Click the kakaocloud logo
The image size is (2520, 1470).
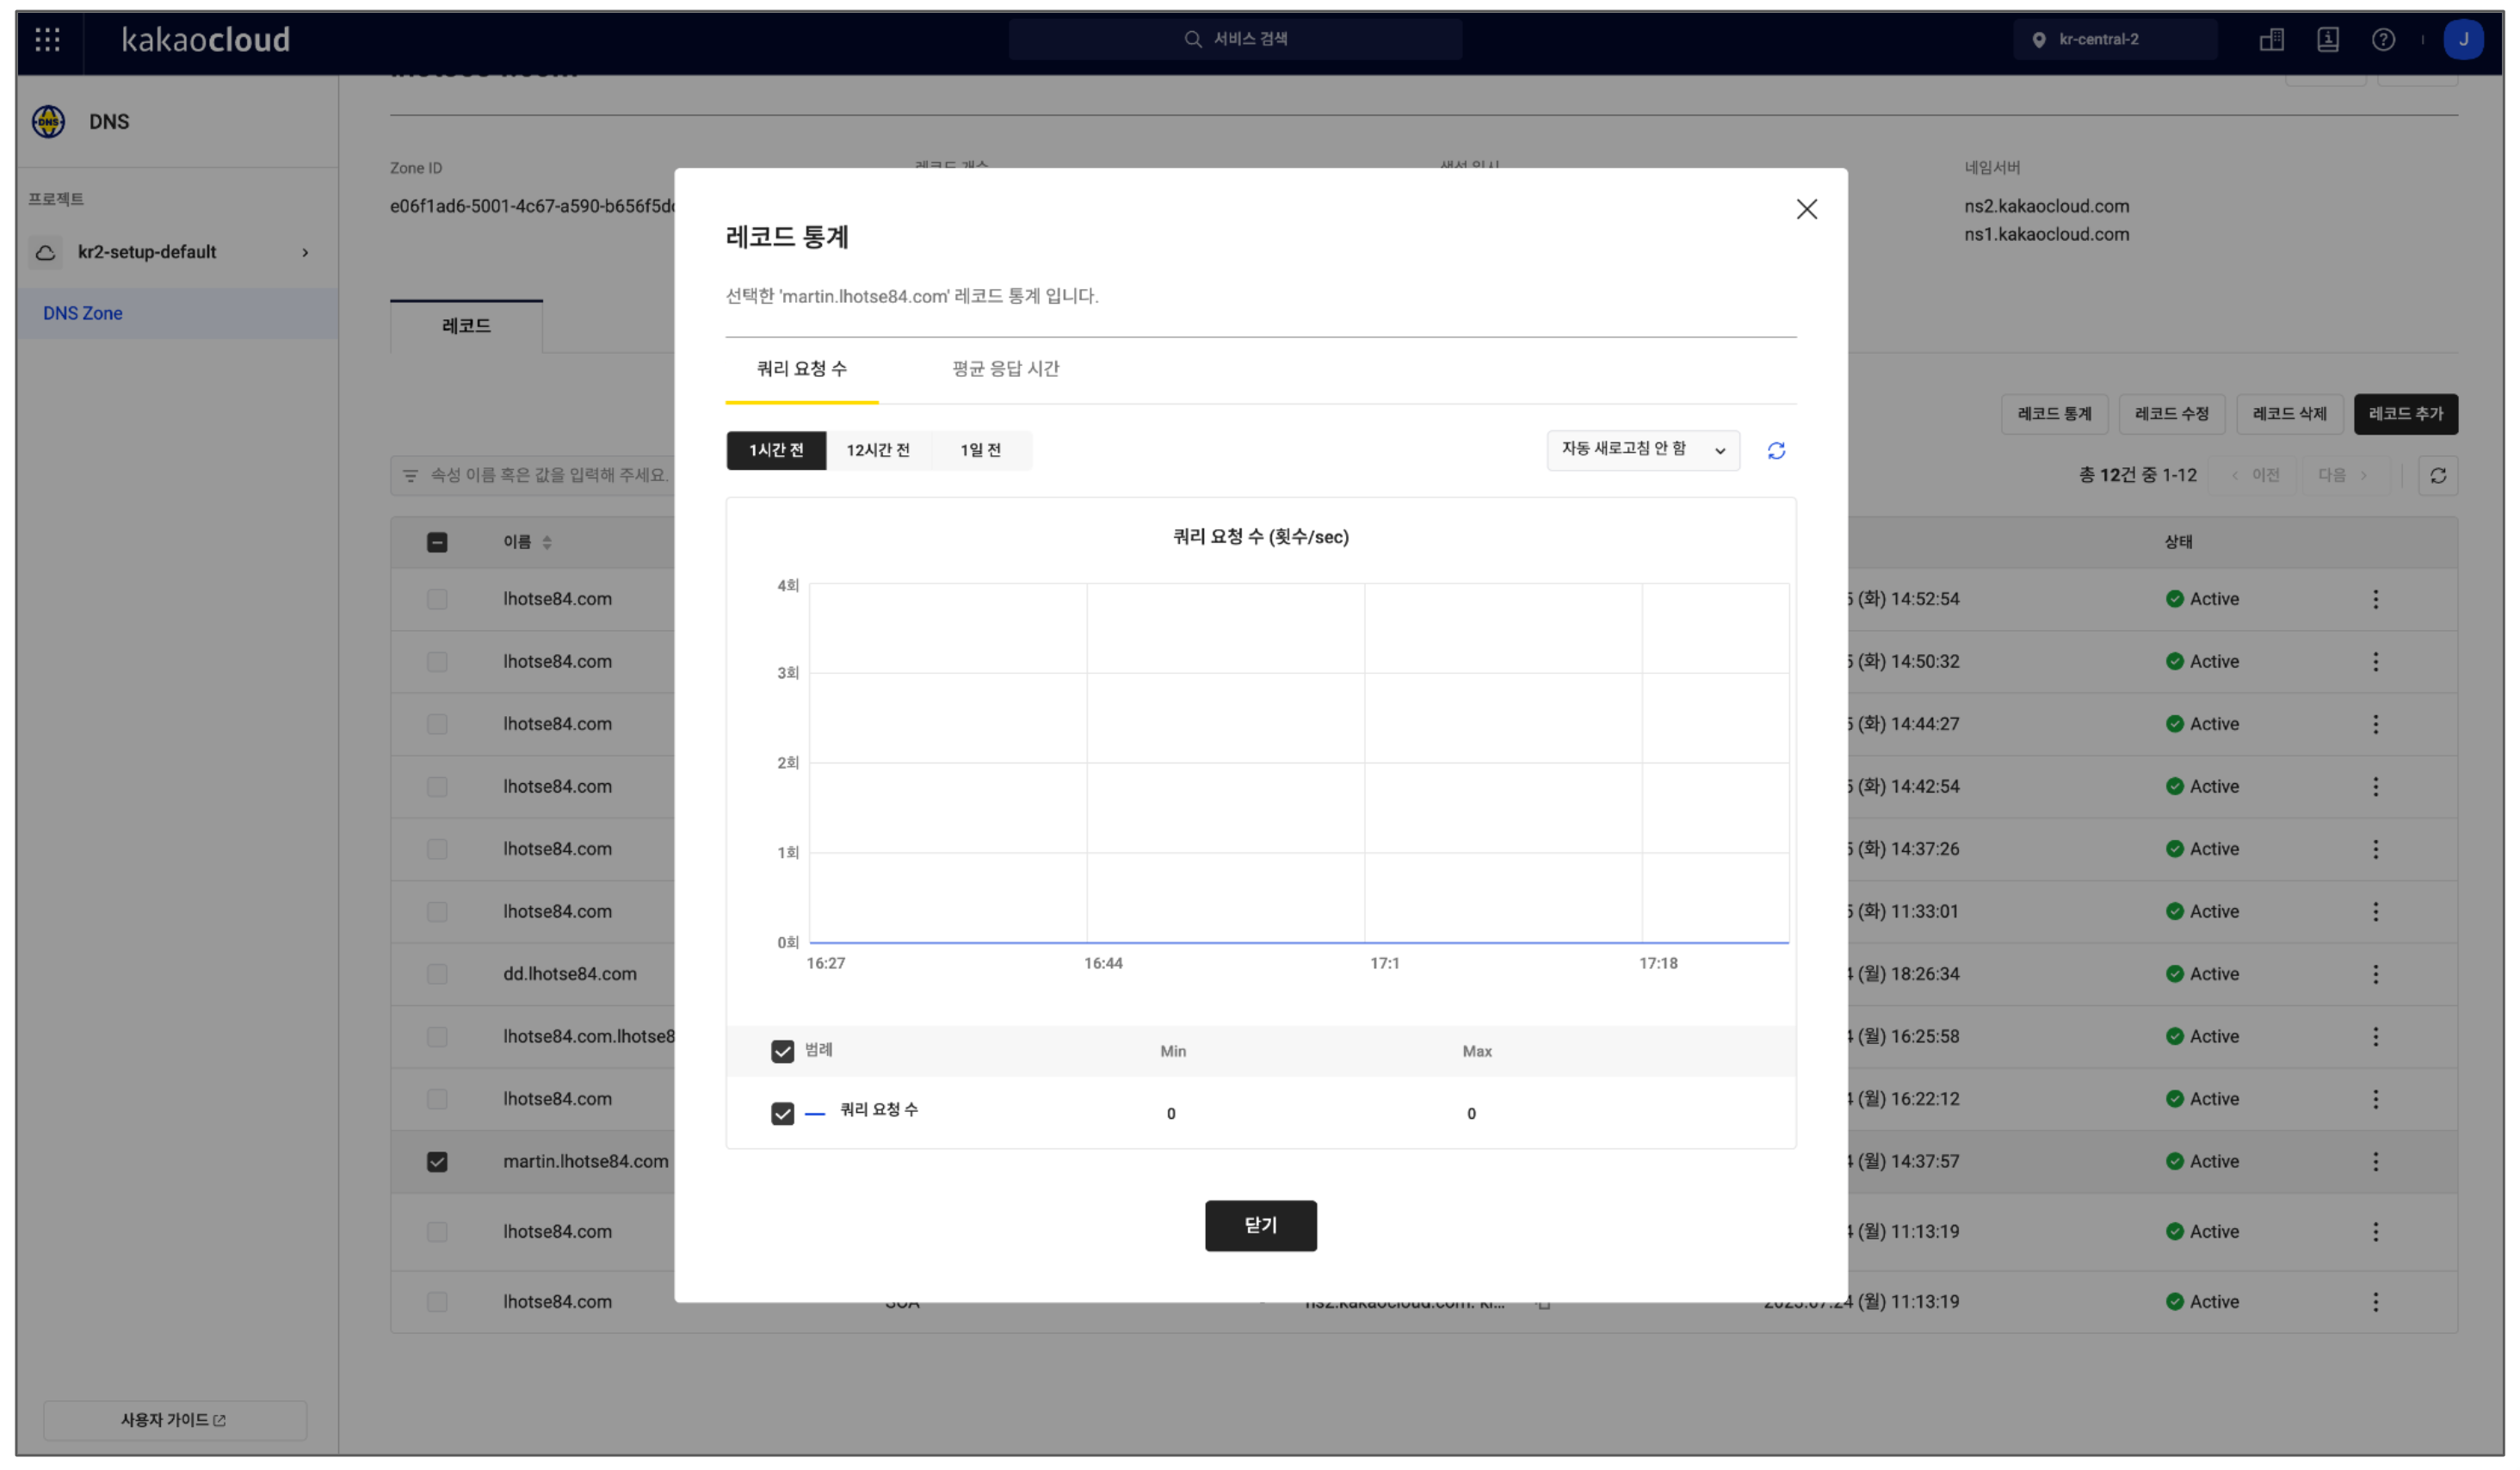click(x=205, y=39)
